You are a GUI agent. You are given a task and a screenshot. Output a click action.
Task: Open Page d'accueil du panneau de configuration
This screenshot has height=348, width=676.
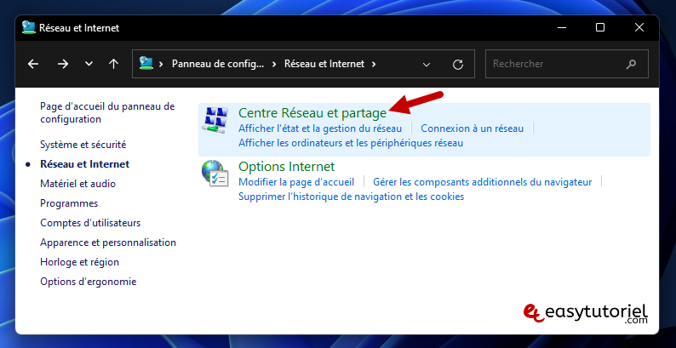pos(107,113)
